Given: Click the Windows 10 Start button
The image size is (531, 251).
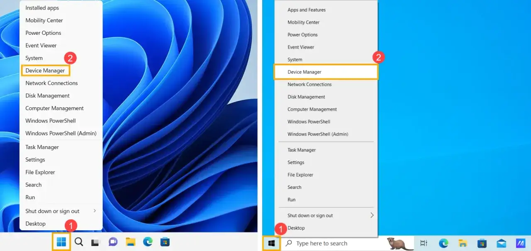Looking at the screenshot, I should [272, 243].
